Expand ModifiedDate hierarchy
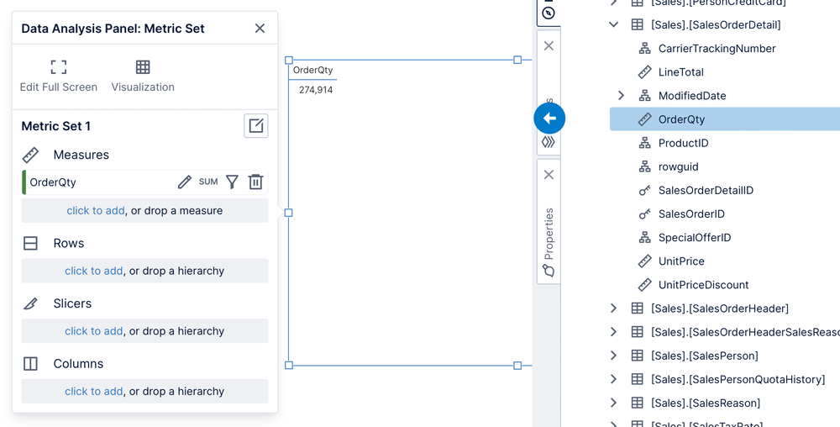Image resolution: width=840 pixels, height=427 pixels. click(621, 95)
